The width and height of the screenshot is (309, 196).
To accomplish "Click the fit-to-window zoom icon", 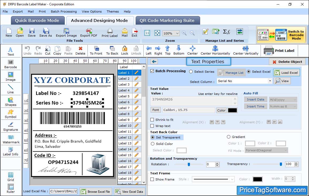I will pos(157,33).
